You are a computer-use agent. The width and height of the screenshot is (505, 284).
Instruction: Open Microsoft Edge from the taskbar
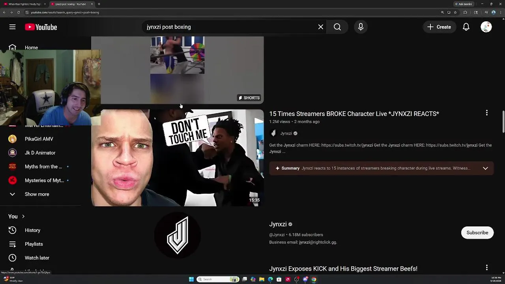(270, 279)
